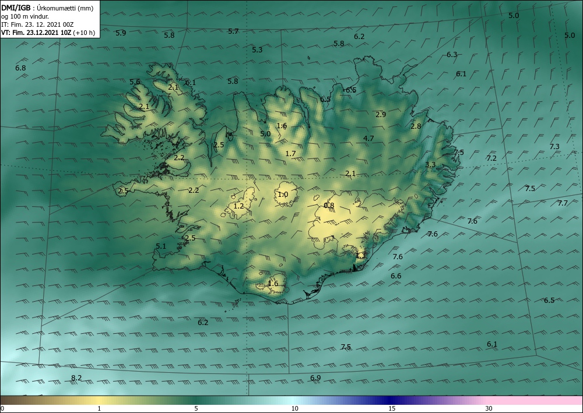Select the 5.9 value near the legend box

[x=121, y=33]
